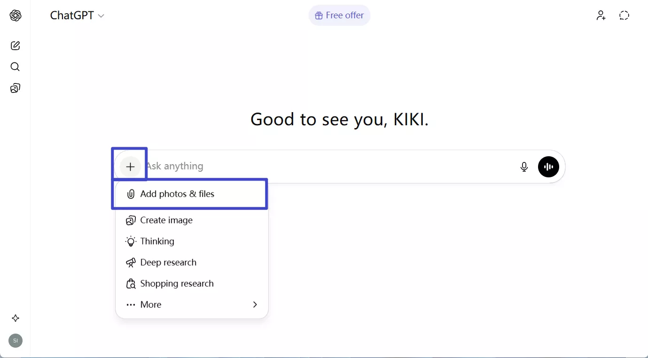Viewport: 648px width, 358px height.
Task: Enable temporary chat mode
Action: pyautogui.click(x=624, y=15)
